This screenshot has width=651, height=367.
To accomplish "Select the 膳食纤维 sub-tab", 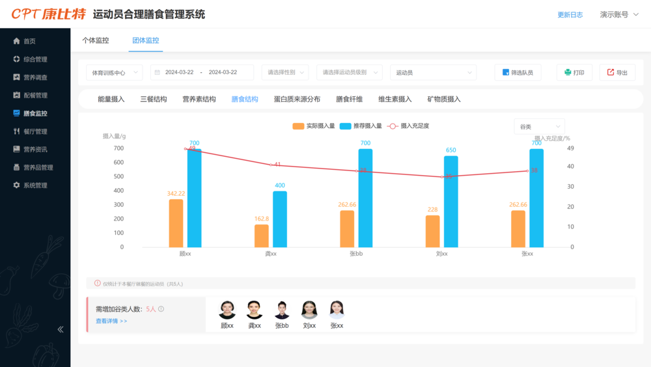I will [x=349, y=99].
